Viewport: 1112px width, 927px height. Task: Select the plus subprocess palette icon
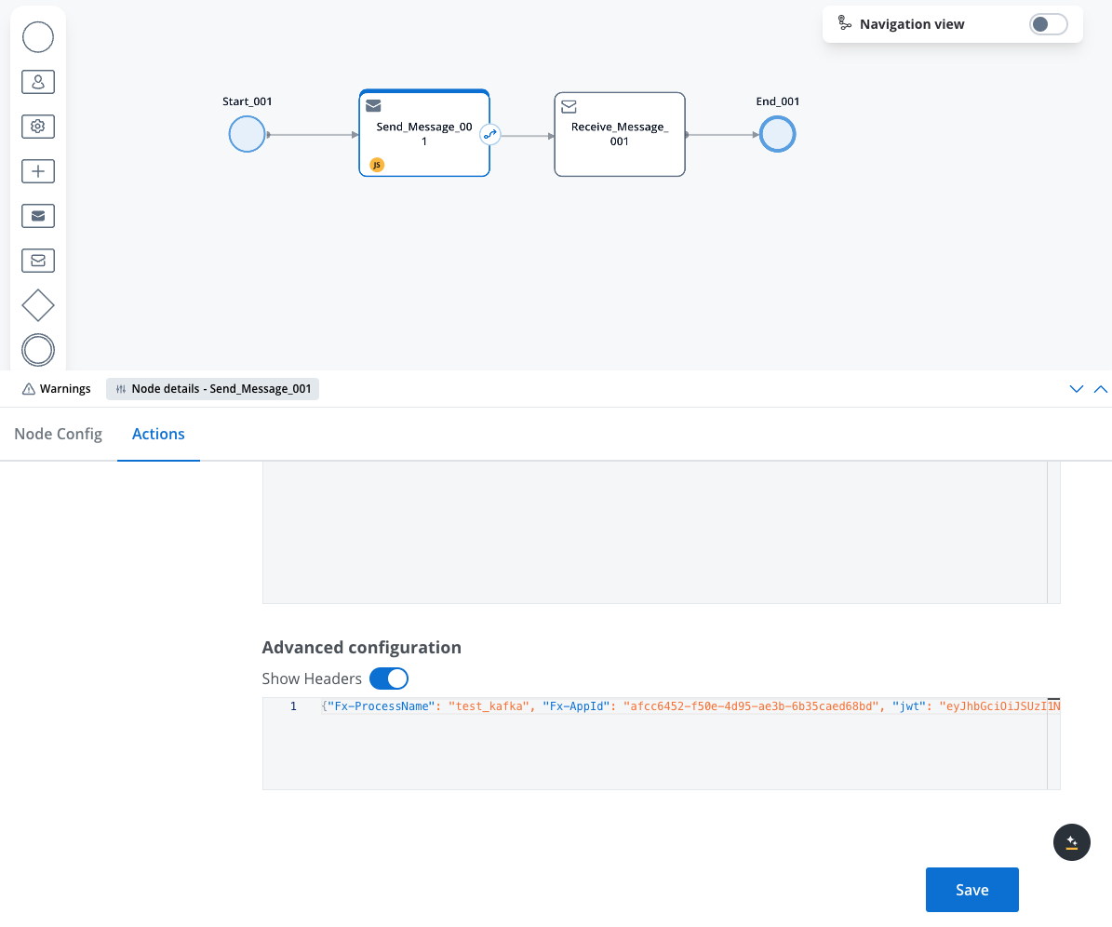click(x=38, y=171)
